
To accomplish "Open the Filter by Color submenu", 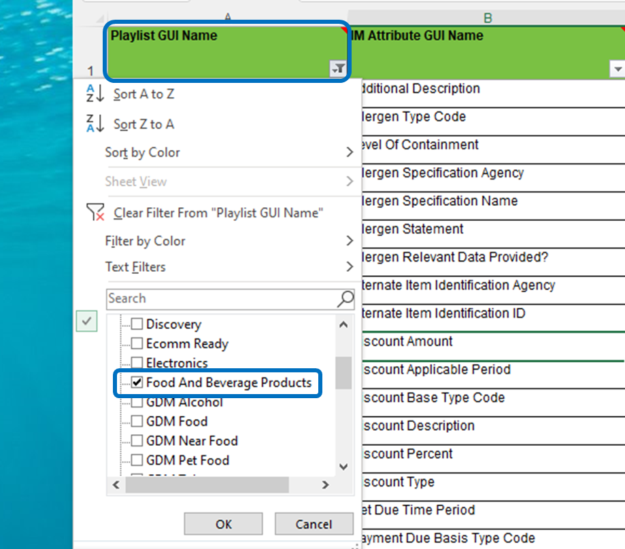I will [x=349, y=241].
